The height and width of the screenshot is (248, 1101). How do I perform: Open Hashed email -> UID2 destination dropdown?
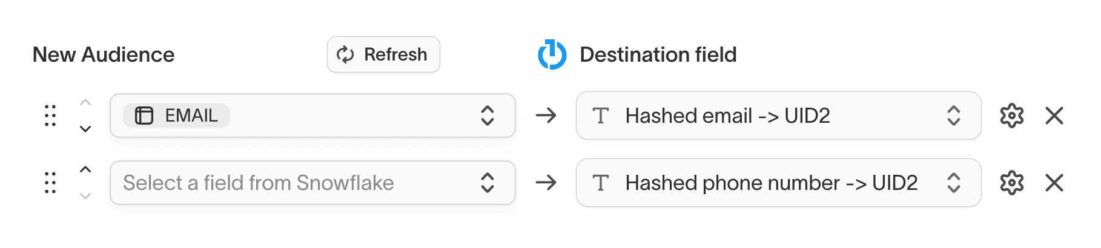pyautogui.click(x=778, y=116)
